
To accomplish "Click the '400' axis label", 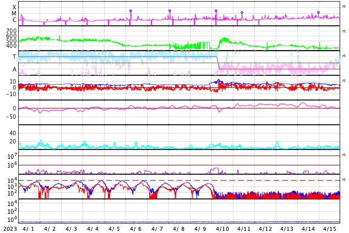I will click(x=12, y=46).
